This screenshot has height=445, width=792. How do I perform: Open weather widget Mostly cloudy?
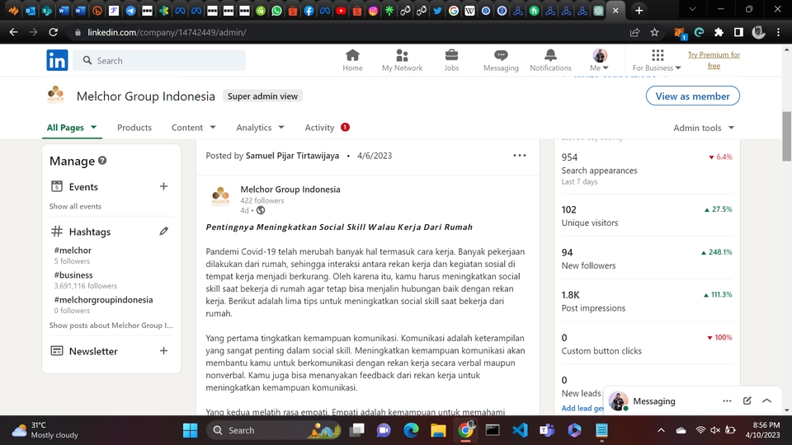click(x=45, y=430)
